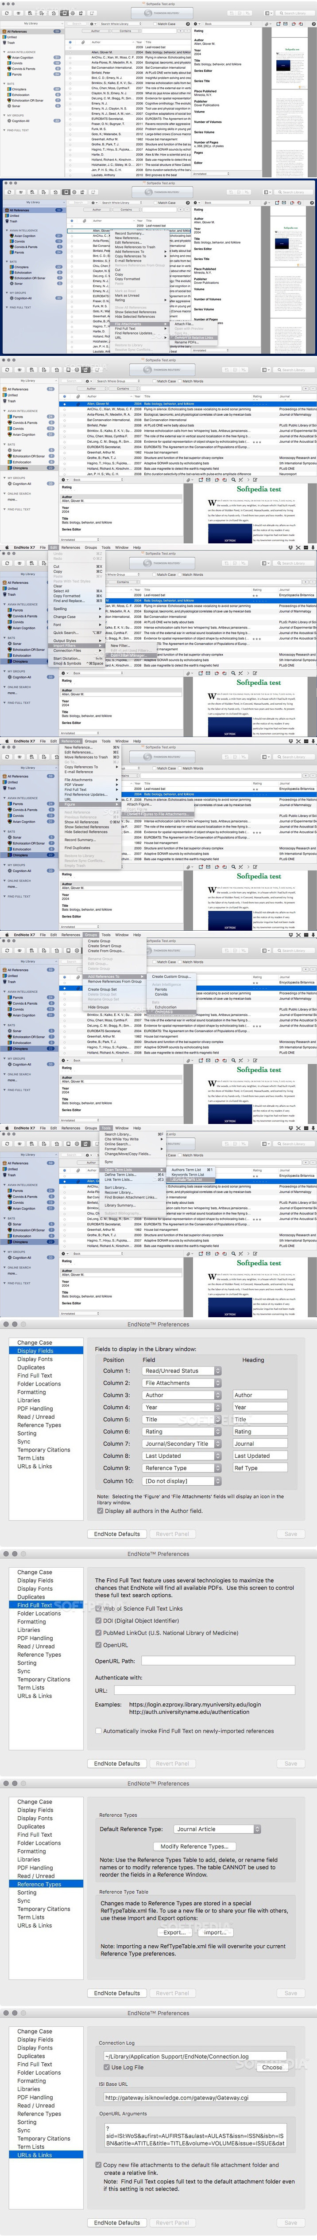Screen dimensions: 317x2240
Task: Click Choose button beside Connection Log path
Action: [272, 2067]
